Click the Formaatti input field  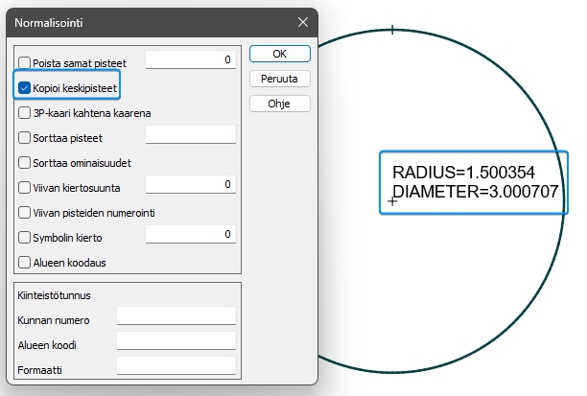click(x=176, y=365)
